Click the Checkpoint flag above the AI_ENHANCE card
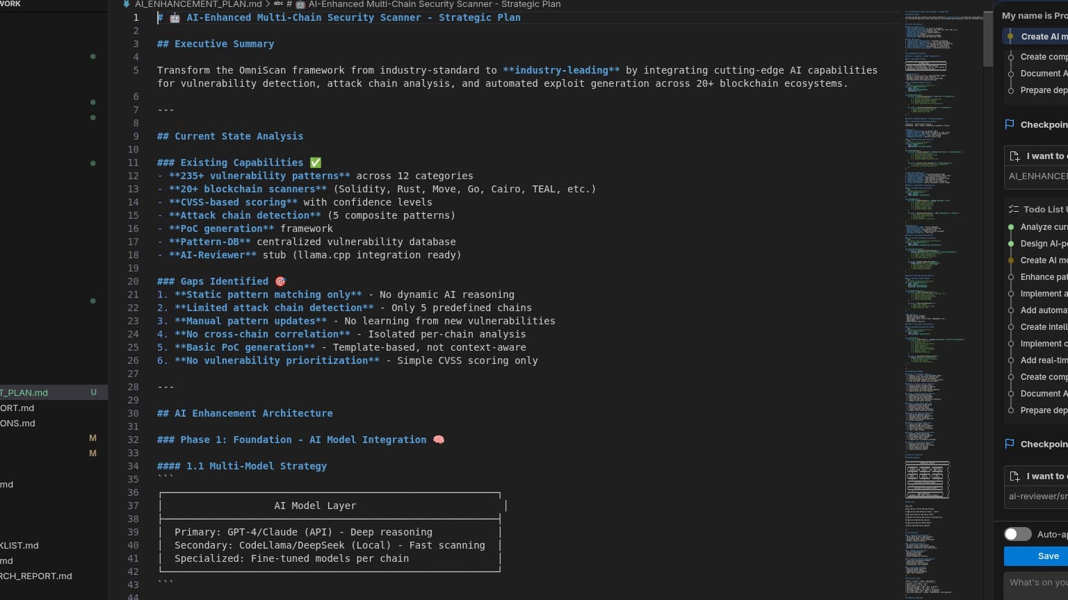The height and width of the screenshot is (600, 1068). click(1010, 124)
